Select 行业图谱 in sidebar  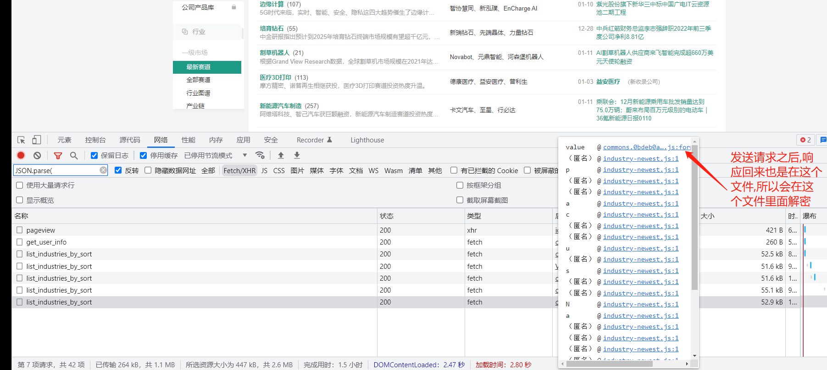coord(199,93)
